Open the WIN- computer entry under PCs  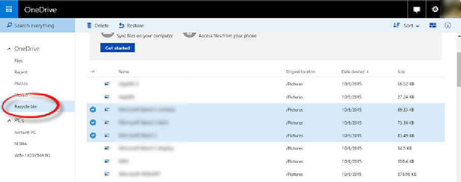coord(32,155)
